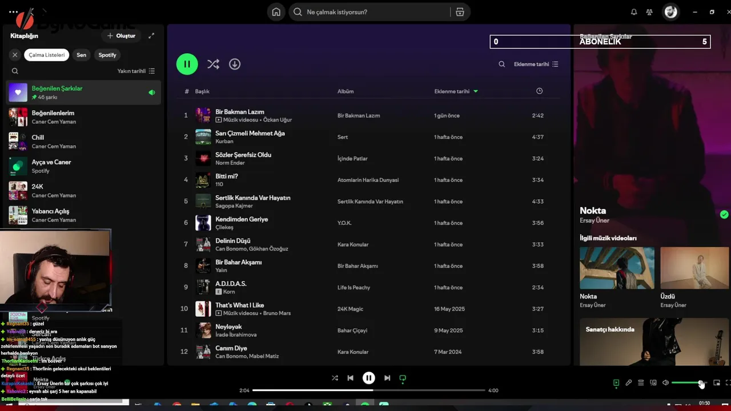The height and width of the screenshot is (411, 731).
Task: Open Yabancı Açılış playlist
Action: click(83, 215)
